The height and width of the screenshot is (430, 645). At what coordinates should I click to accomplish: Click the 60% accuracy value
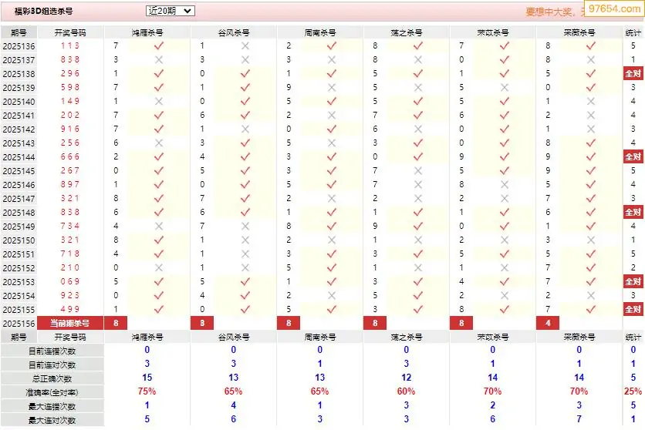pos(406,391)
